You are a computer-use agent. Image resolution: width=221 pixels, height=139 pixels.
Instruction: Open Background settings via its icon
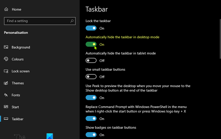pos(6,47)
